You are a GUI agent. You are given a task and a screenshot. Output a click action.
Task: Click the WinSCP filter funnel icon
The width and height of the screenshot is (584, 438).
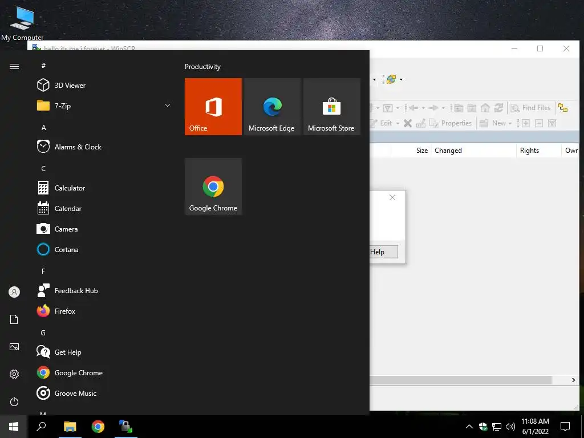pyautogui.click(x=388, y=108)
